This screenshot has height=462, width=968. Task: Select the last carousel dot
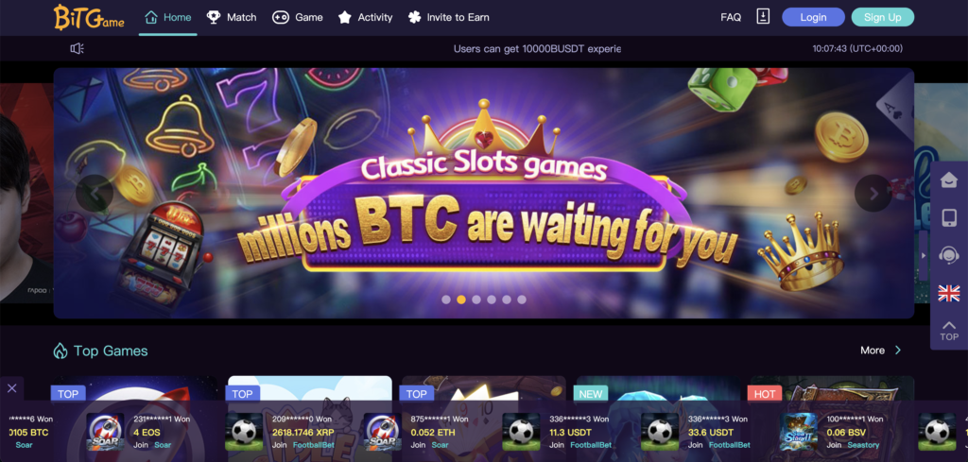(522, 299)
